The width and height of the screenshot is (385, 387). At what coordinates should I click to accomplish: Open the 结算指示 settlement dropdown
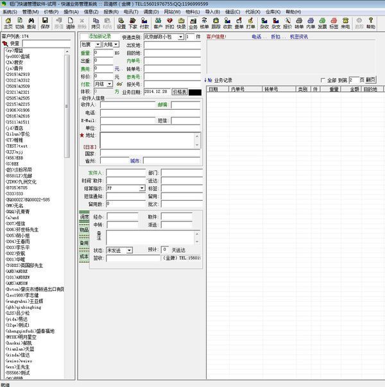(142, 189)
